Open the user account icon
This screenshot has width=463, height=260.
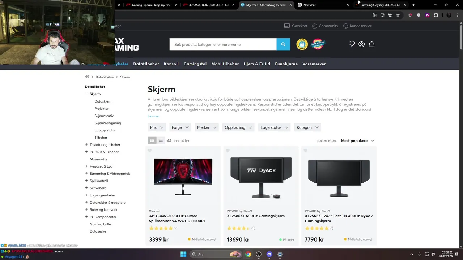click(361, 44)
